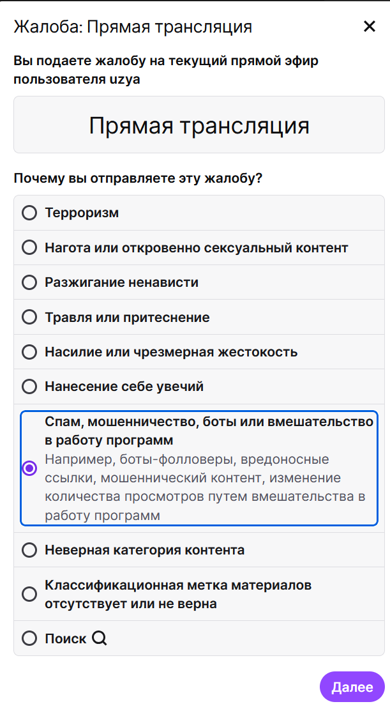Image resolution: width=390 pixels, height=711 pixels.
Task: Click the Нанесение себе увечий label
Action: click(124, 386)
